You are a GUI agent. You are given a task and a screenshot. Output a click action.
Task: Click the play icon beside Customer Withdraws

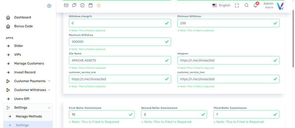tap(8, 90)
